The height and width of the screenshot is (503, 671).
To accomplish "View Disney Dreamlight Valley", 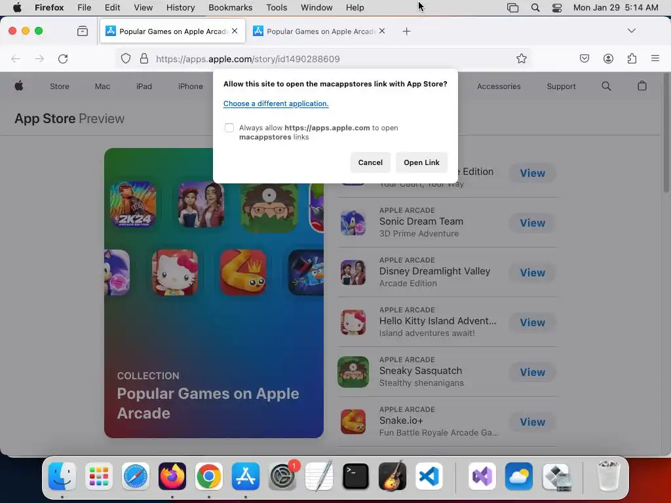I will point(532,272).
